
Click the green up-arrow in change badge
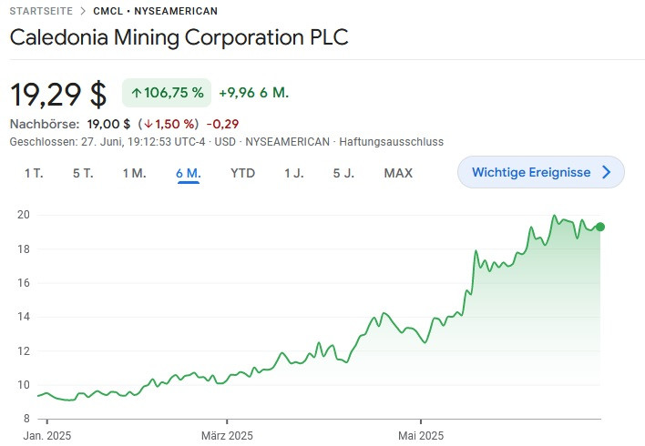point(136,92)
